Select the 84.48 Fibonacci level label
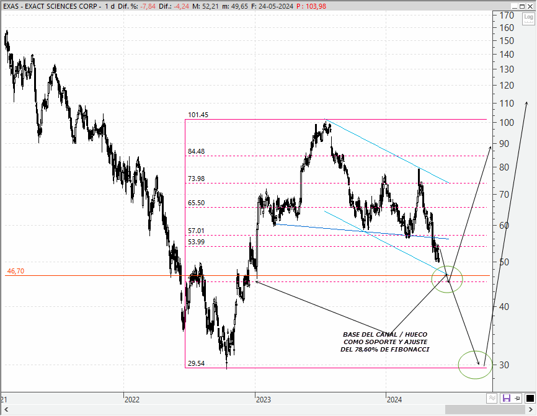Image resolution: width=537 pixels, height=416 pixels. click(x=196, y=151)
